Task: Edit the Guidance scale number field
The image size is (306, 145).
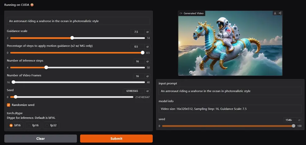Action: tap(138, 32)
